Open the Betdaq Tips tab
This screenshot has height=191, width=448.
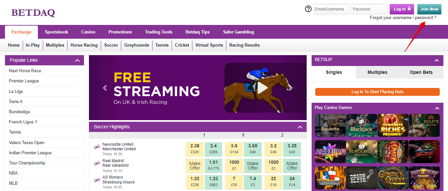198,32
